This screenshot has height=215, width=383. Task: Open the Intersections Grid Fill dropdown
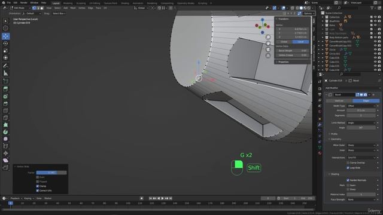click(x=361, y=158)
